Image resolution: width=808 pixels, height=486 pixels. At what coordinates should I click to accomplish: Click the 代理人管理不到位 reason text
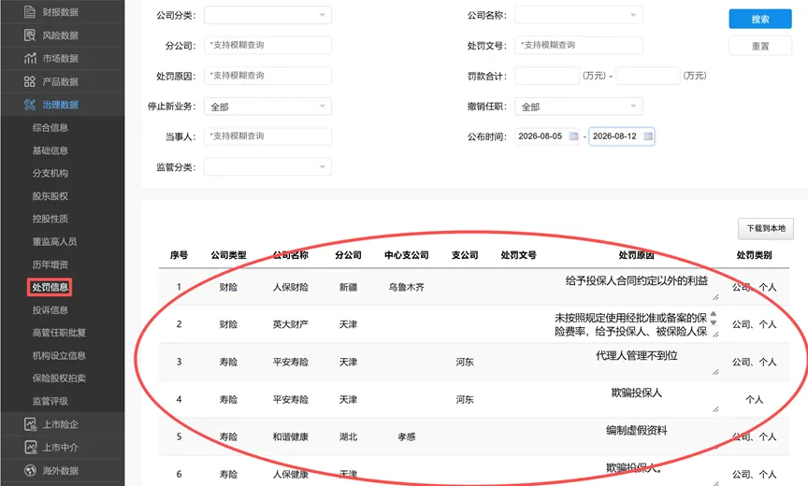pos(637,355)
